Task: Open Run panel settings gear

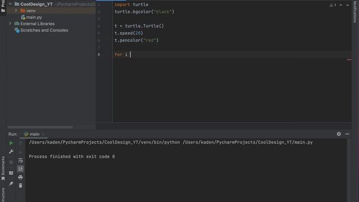Action: point(339,134)
